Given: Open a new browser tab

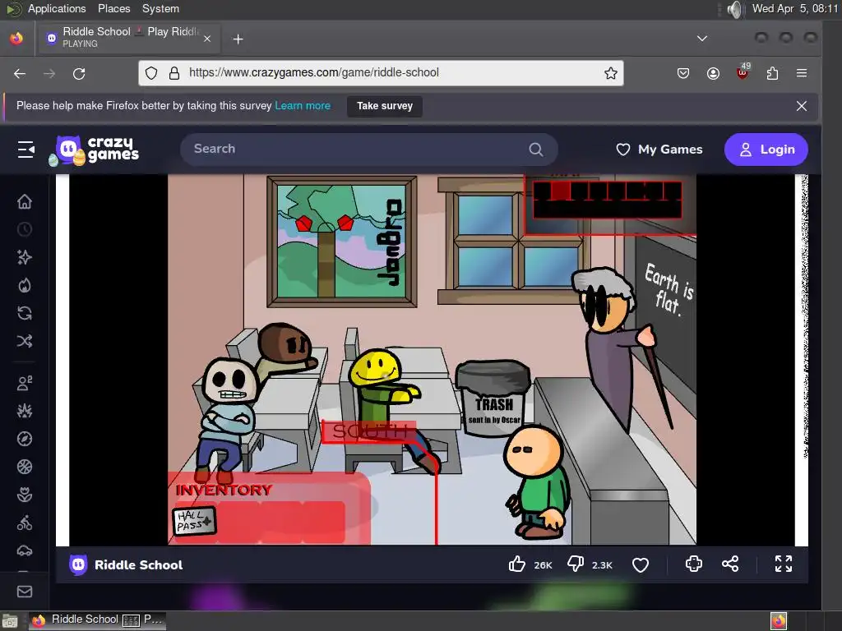Looking at the screenshot, I should coord(238,39).
